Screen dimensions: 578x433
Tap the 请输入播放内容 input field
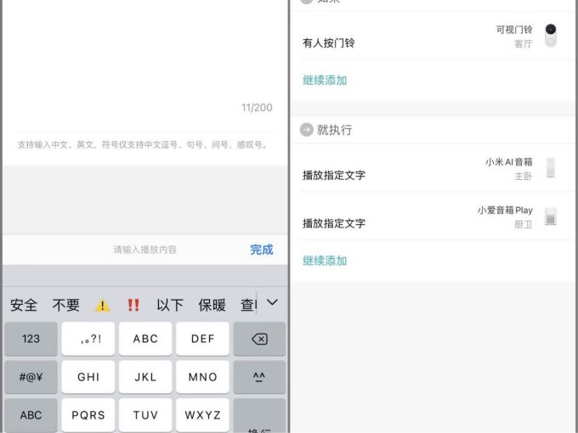pos(144,250)
